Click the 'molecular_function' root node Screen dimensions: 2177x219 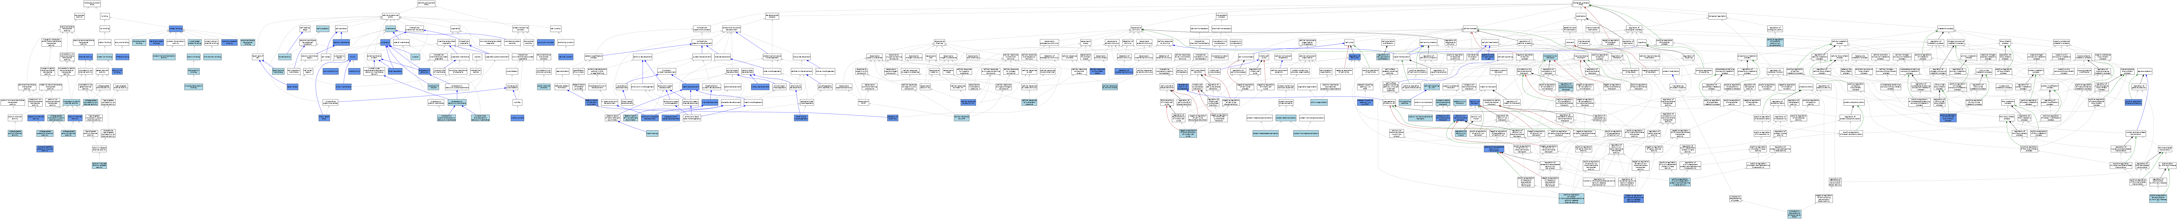pos(92,3)
